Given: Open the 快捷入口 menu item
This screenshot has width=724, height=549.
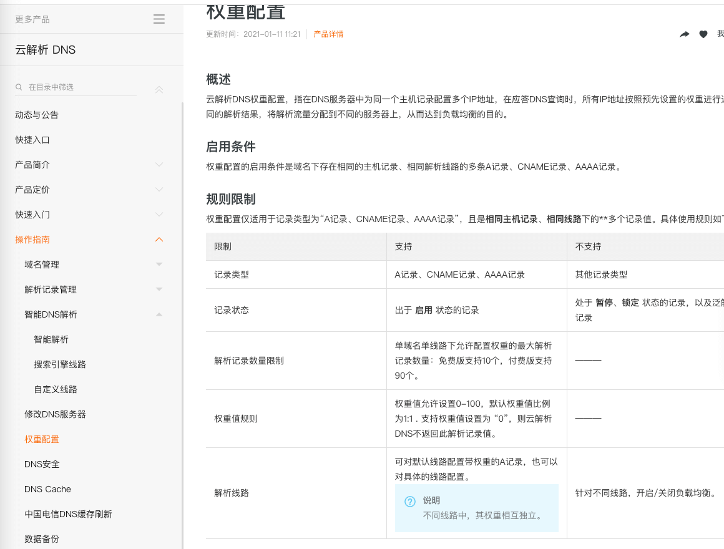Looking at the screenshot, I should point(32,140).
